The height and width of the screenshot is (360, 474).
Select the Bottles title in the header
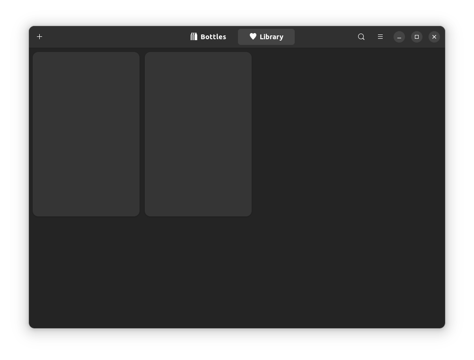(213, 36)
